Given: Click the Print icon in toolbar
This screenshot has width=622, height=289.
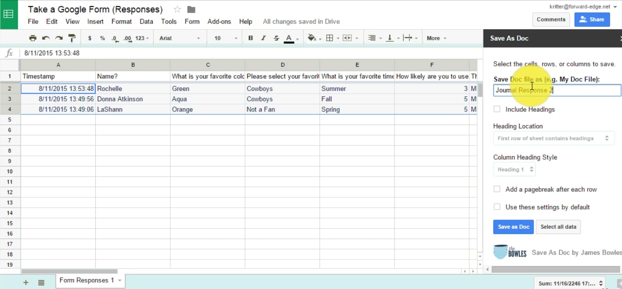Looking at the screenshot, I should tap(33, 38).
